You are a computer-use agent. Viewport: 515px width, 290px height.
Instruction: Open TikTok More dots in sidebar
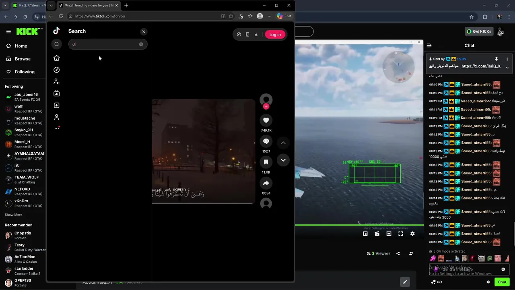click(57, 128)
